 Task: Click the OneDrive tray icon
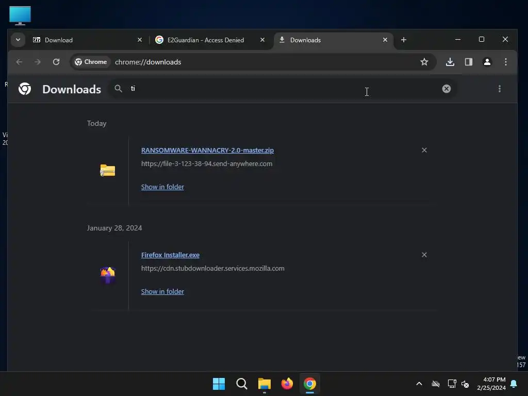click(x=435, y=384)
